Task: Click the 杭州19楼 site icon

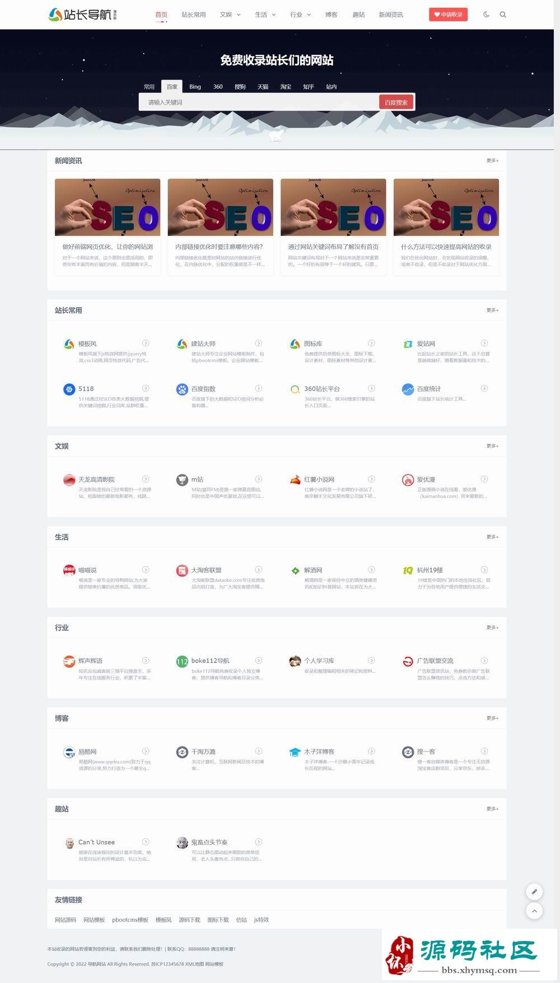Action: pos(408,571)
